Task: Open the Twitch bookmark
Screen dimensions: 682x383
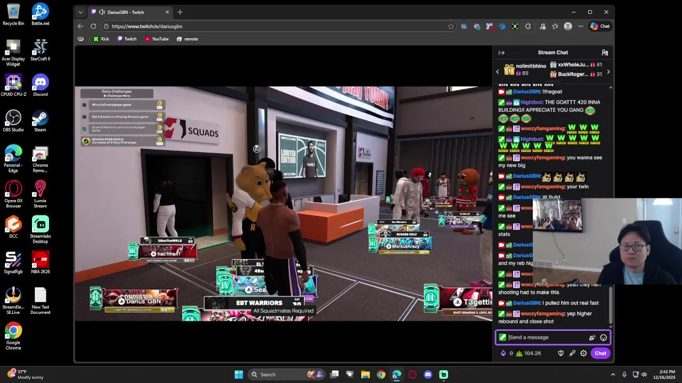Action: coord(127,39)
